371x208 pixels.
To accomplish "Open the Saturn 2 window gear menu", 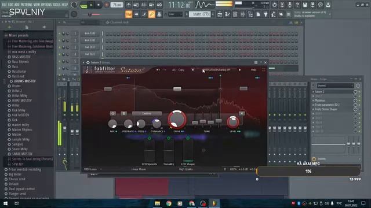I will point(88,62).
